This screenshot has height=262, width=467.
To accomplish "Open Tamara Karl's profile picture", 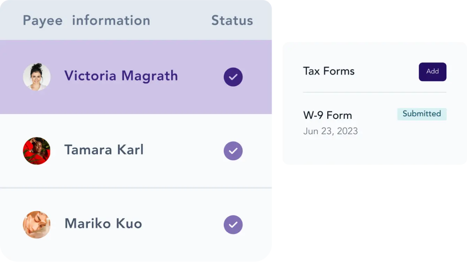I will pyautogui.click(x=37, y=151).
